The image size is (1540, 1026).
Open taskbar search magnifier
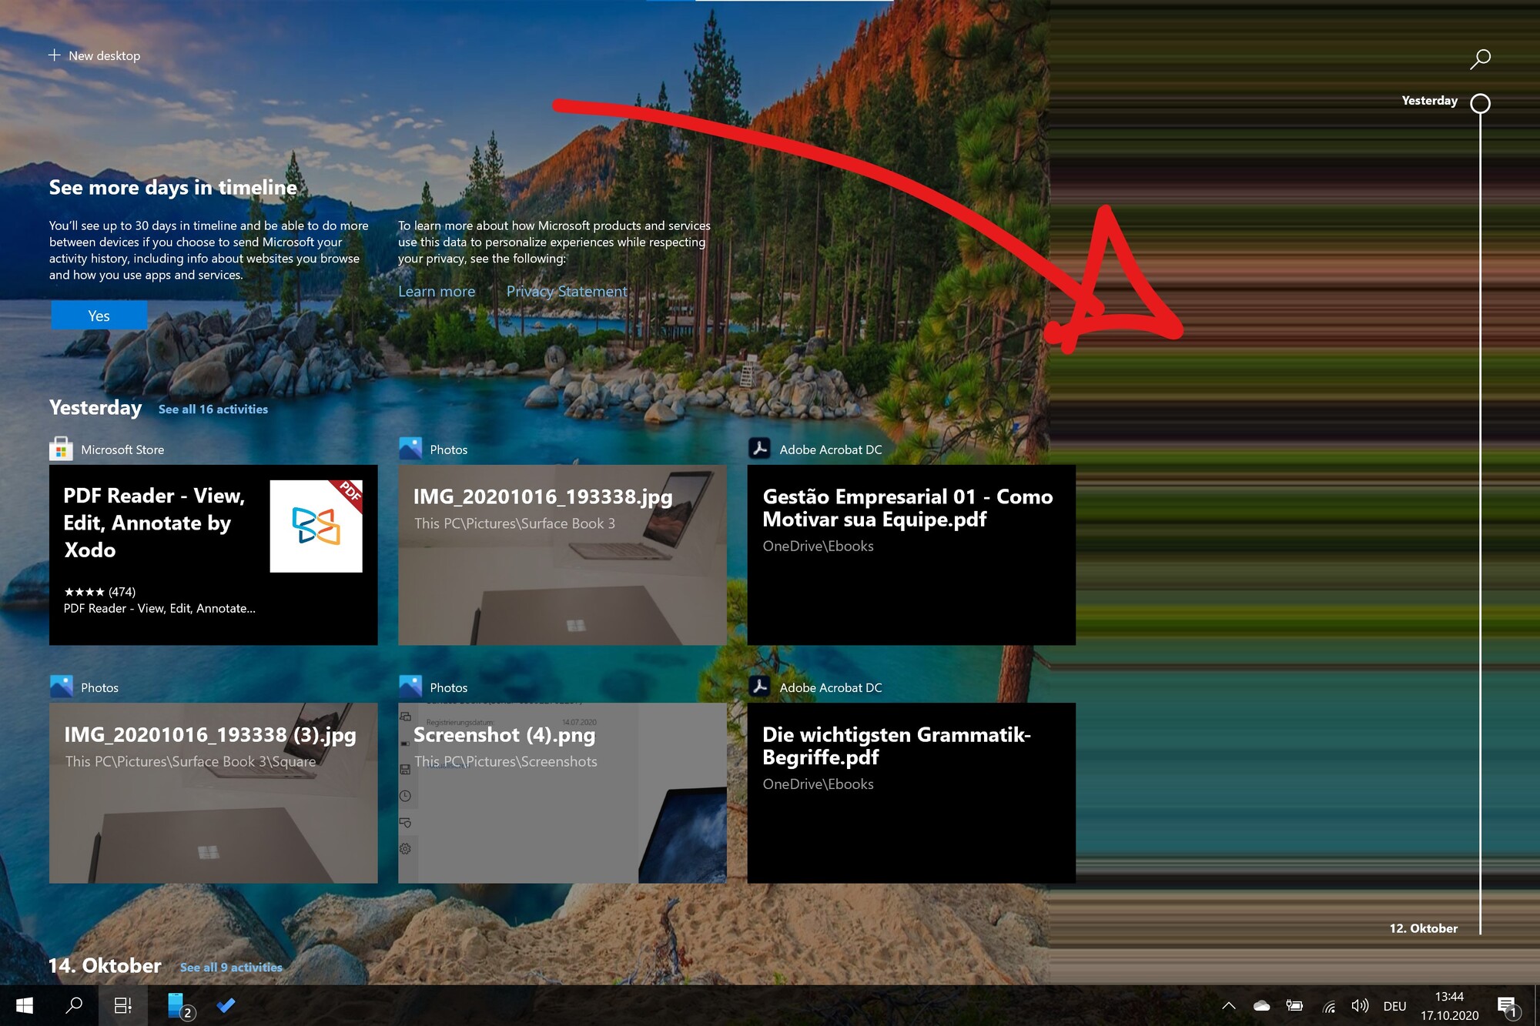(x=74, y=1005)
